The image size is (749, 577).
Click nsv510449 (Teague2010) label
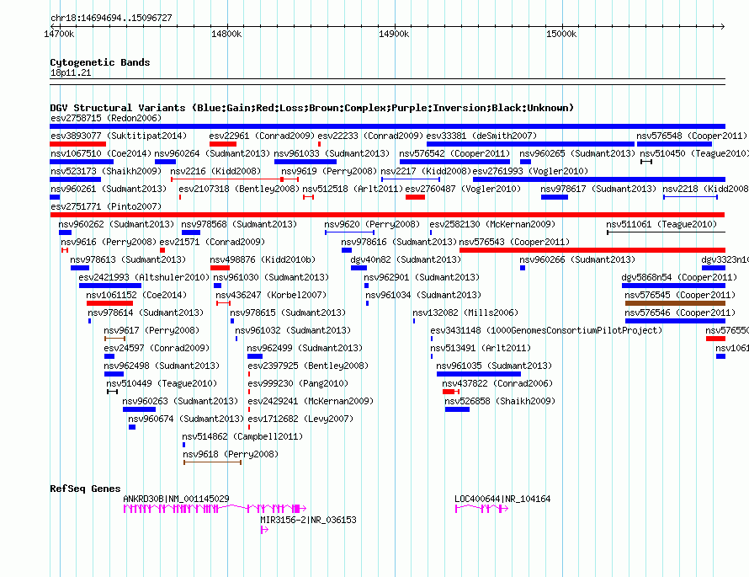tap(162, 383)
